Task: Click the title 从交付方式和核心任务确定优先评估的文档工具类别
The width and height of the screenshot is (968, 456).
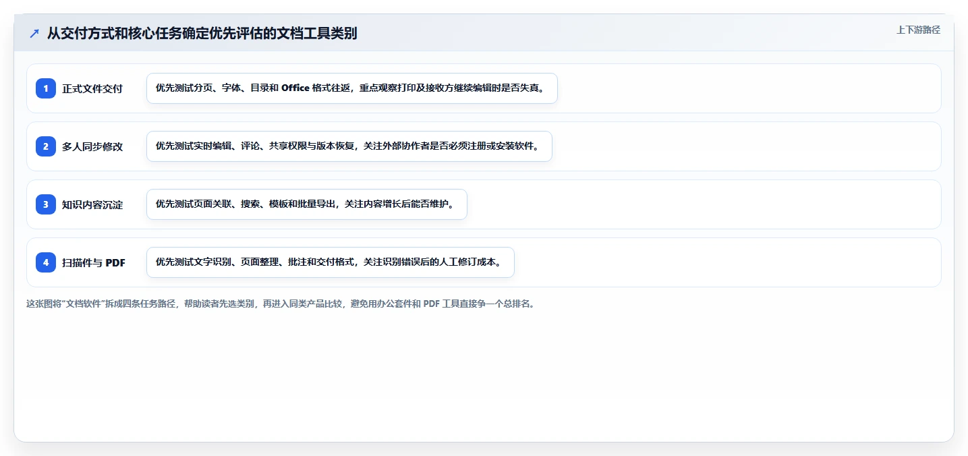Action: [202, 33]
